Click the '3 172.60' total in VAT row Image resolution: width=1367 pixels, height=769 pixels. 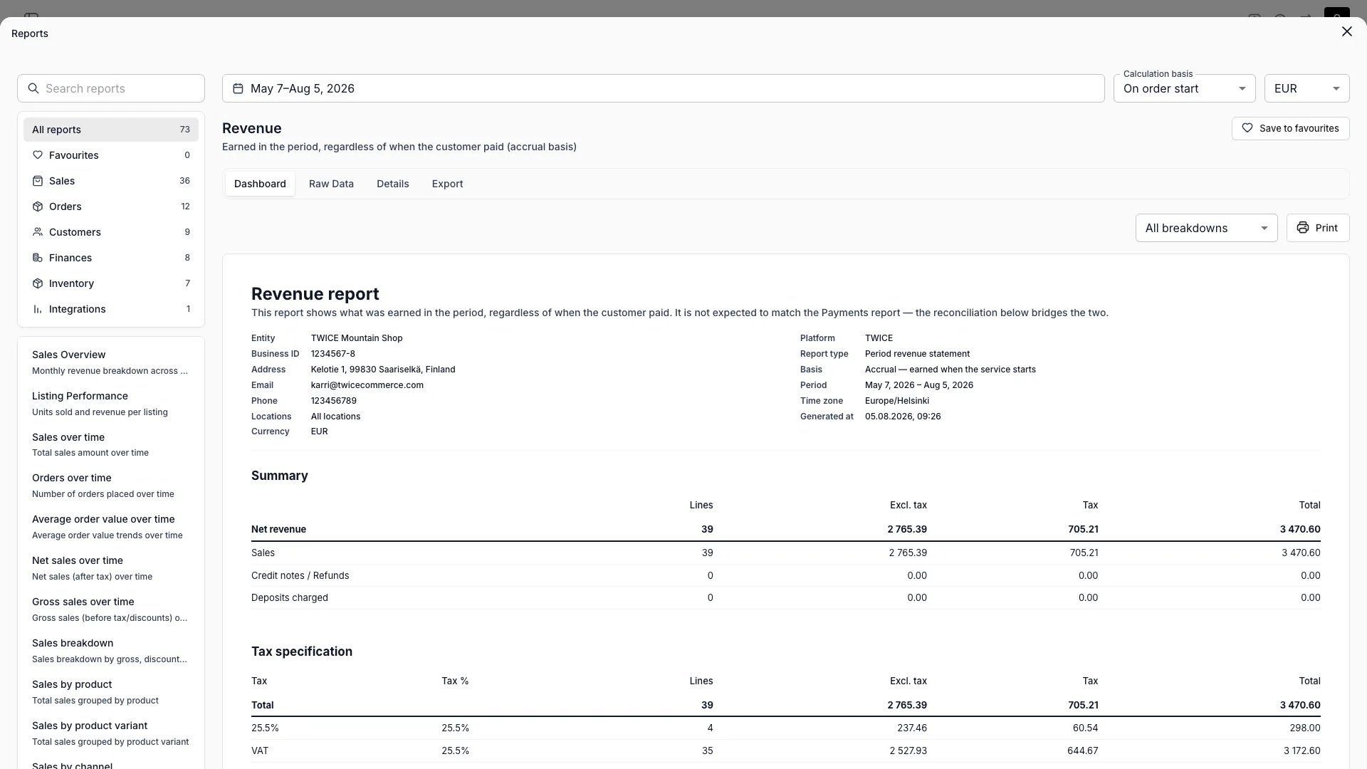(x=1302, y=750)
